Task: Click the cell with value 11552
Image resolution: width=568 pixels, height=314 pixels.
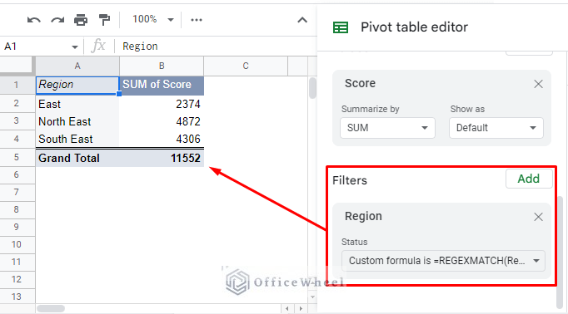Action: (x=162, y=158)
